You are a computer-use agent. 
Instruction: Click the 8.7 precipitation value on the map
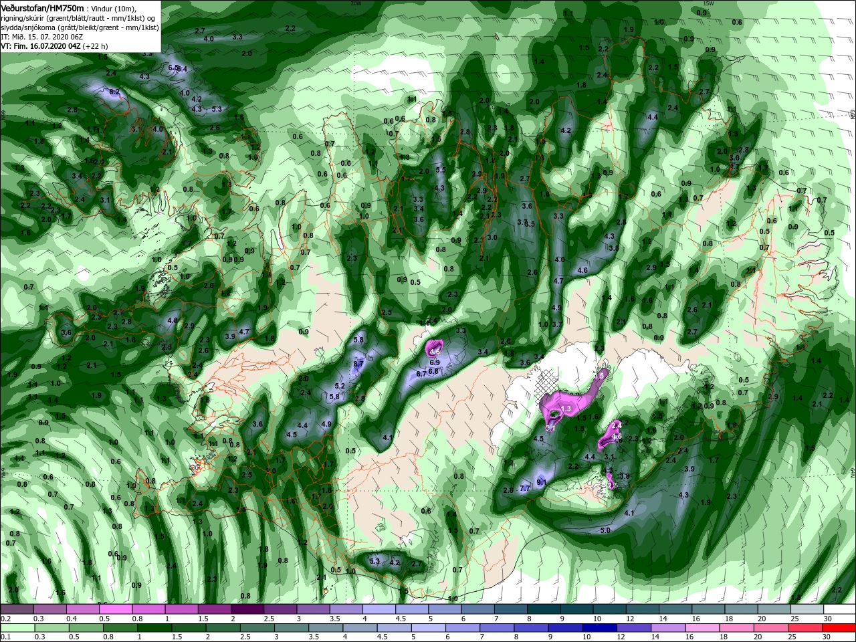(358, 364)
